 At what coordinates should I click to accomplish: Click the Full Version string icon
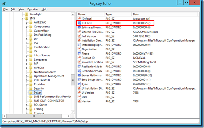pos(79,36)
